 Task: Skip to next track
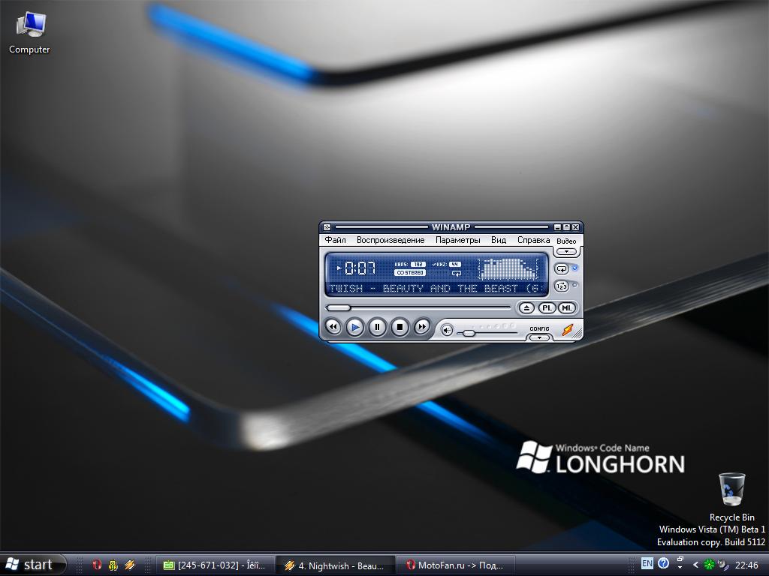click(422, 327)
